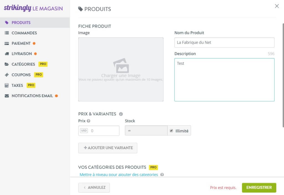Click the Ajouter une variante button
284x195 pixels.
[108, 148]
